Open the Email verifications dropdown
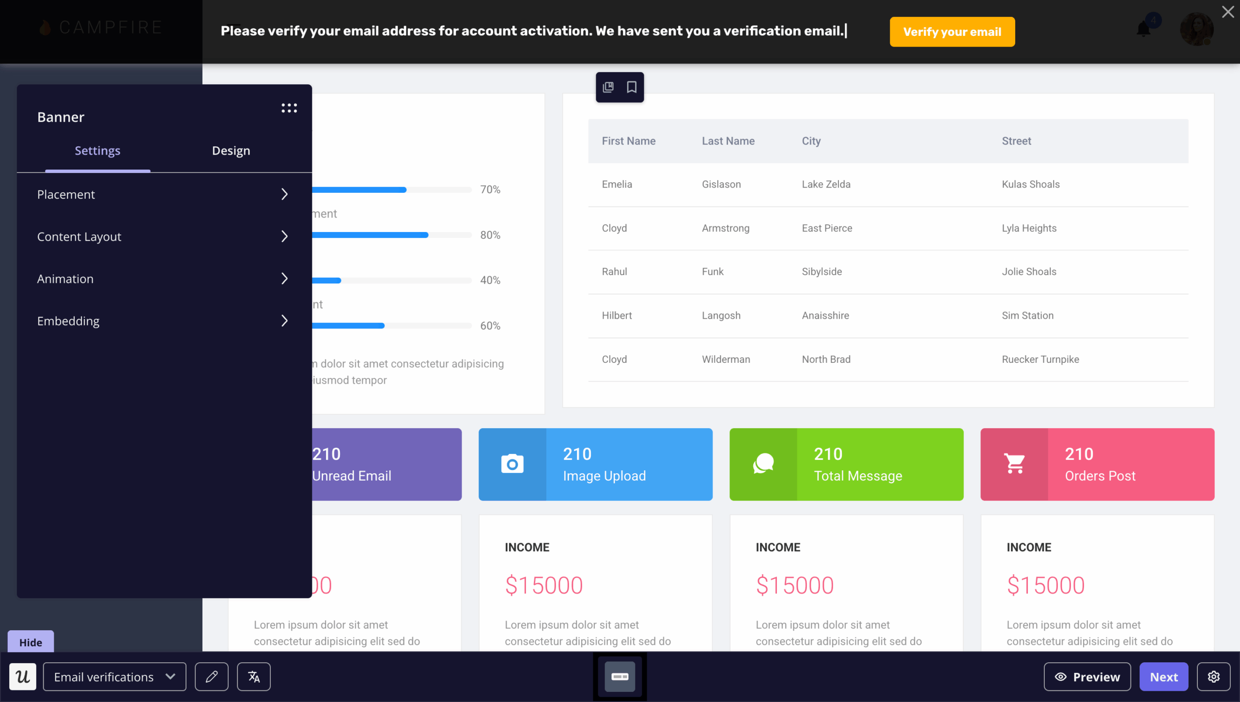 (114, 676)
